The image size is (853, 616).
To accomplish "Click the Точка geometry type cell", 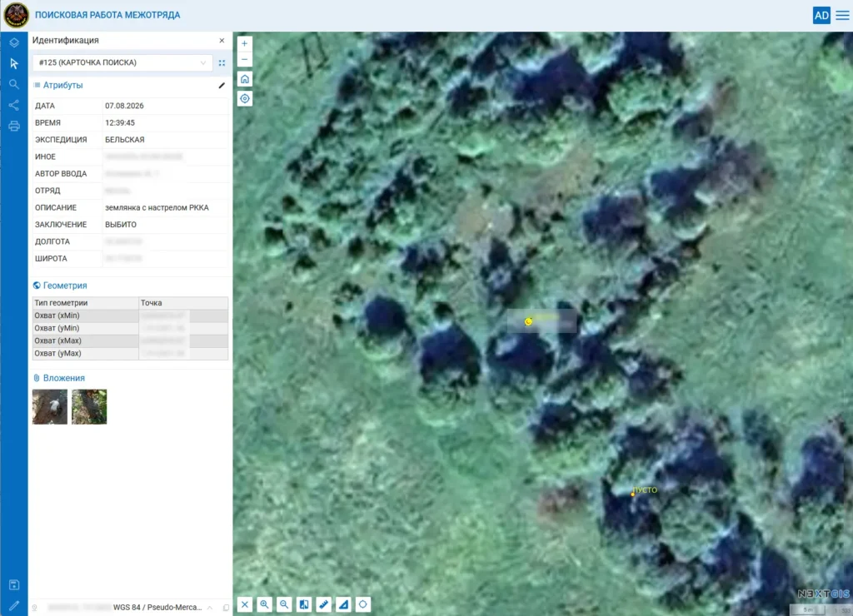I will 183,303.
